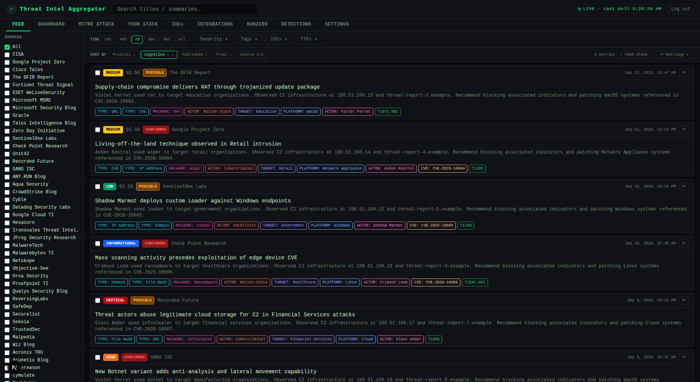Open the Threat actors abuse cloud storage article
Viewport: 700px width, 382px height.
coord(225,315)
